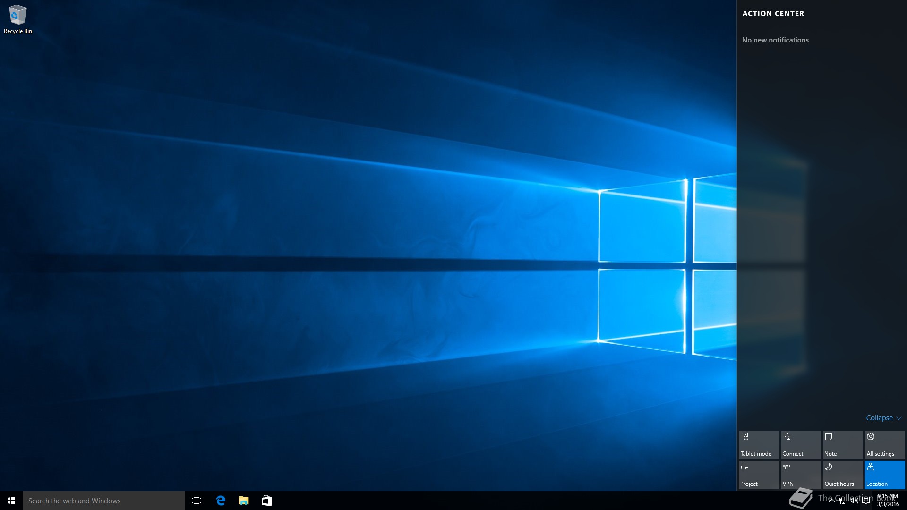Viewport: 907px width, 510px height.
Task: Click the 'Search the web and Windows' box
Action: (x=104, y=501)
